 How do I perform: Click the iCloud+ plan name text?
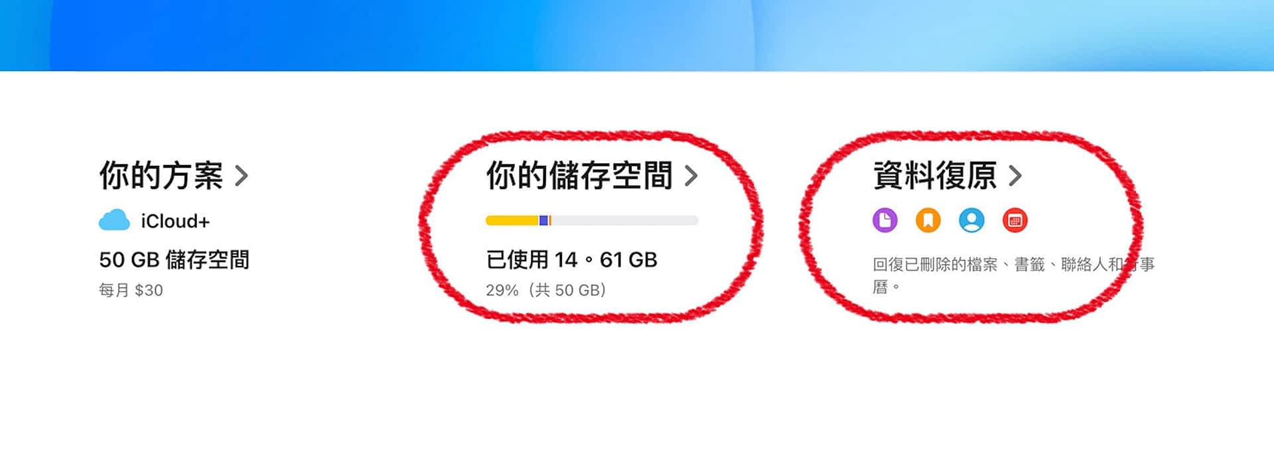point(175,221)
